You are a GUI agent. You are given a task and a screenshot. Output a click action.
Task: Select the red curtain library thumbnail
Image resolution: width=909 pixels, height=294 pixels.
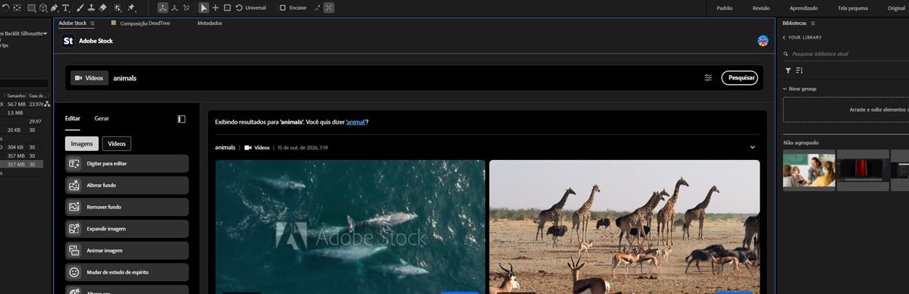point(864,170)
